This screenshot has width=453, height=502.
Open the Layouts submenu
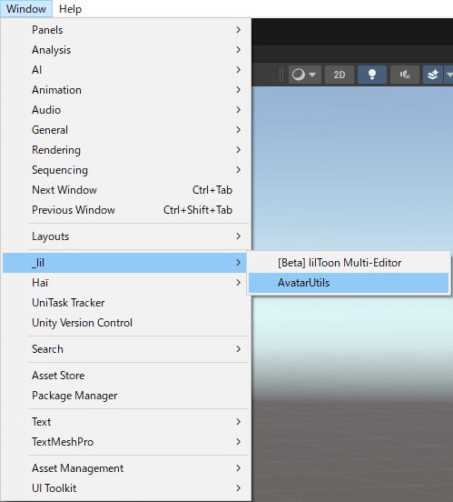126,236
